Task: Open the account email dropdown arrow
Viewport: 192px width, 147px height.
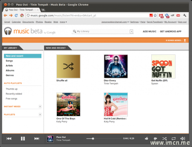Action: (128, 22)
